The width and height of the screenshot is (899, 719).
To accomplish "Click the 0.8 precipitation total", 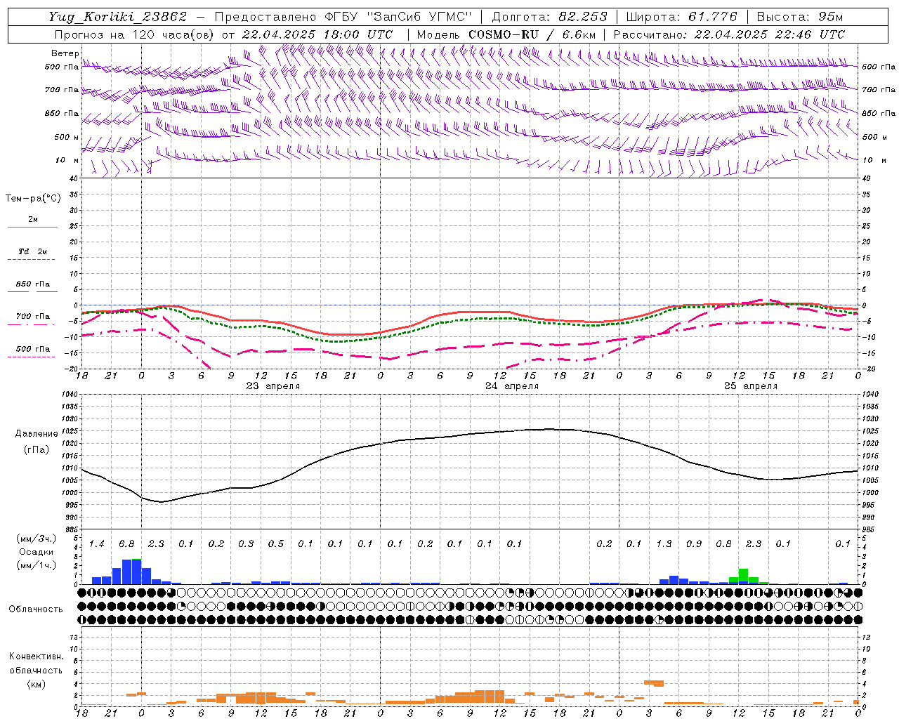I will [723, 544].
